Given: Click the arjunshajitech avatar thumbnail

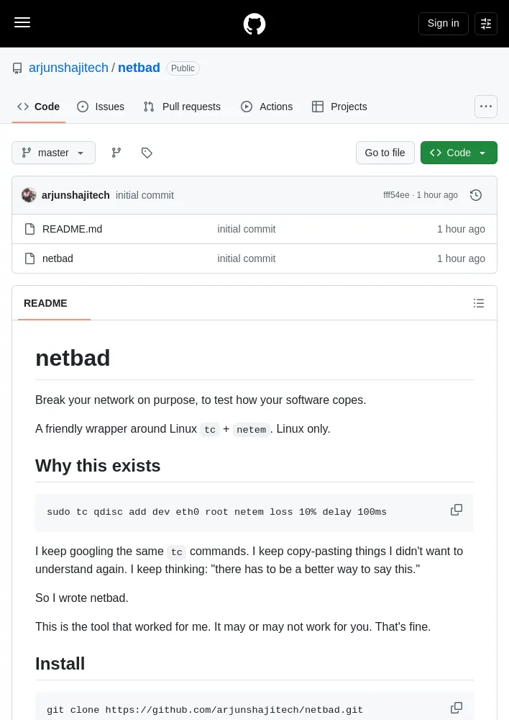Looking at the screenshot, I should pyautogui.click(x=29, y=195).
